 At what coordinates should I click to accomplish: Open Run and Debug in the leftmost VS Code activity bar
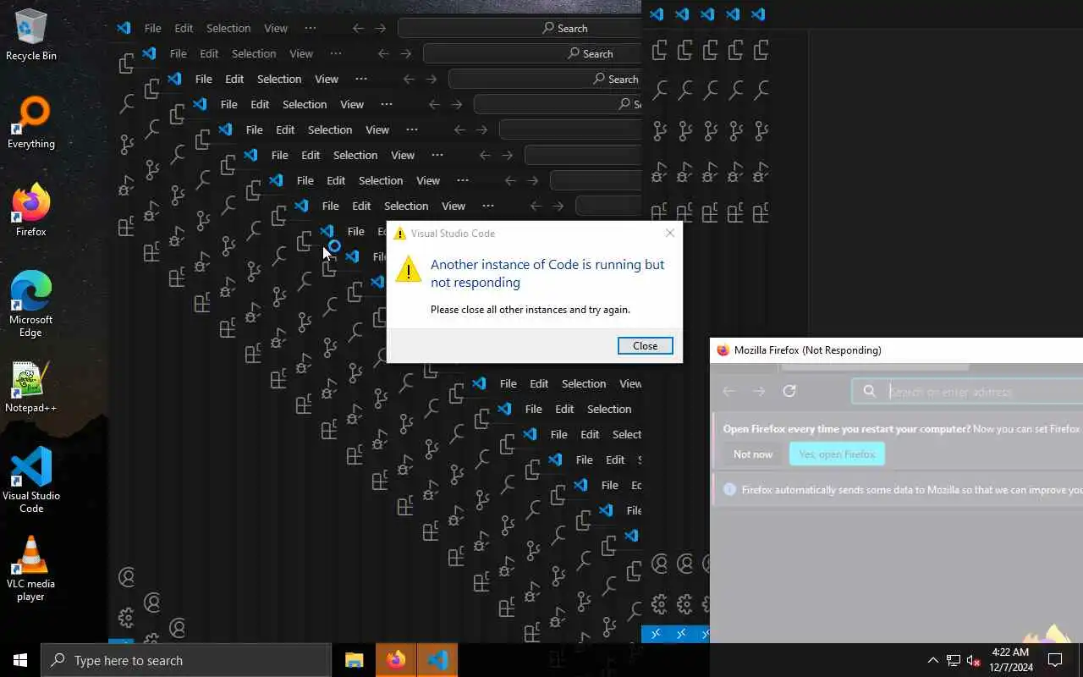click(127, 184)
